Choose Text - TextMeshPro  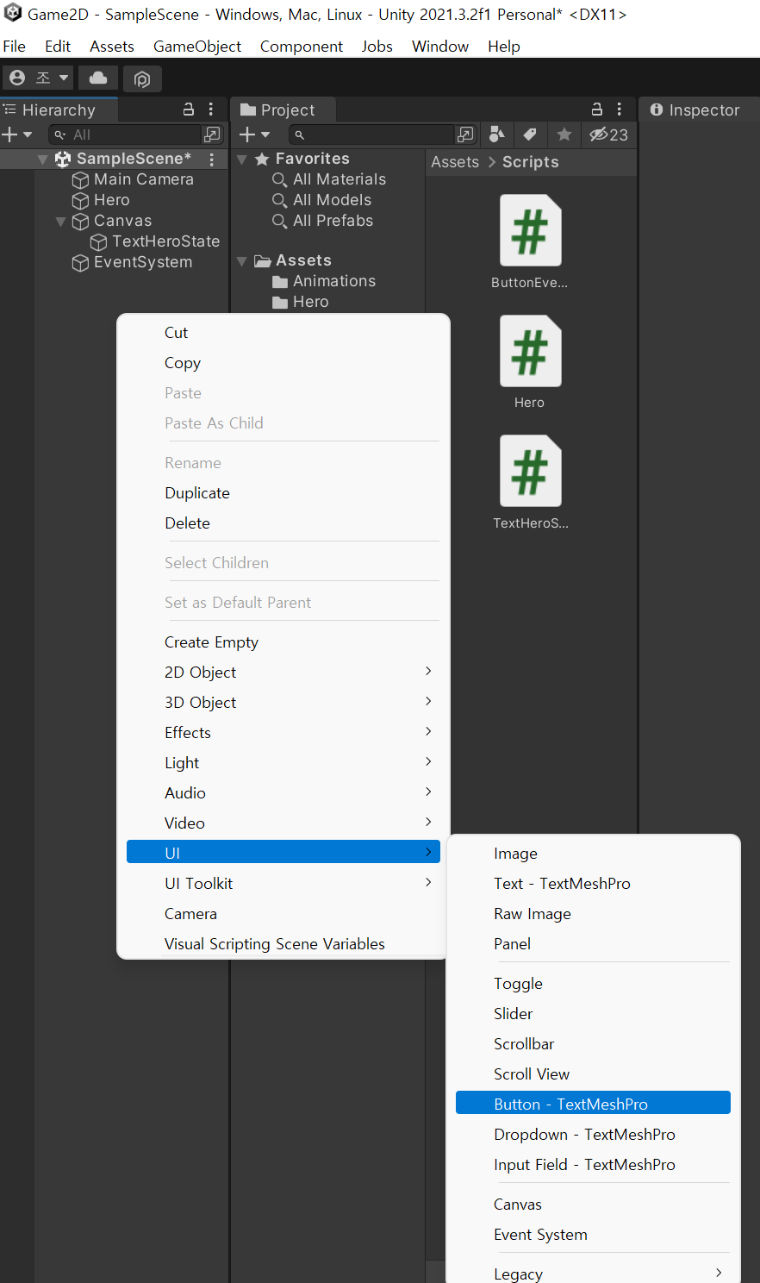[593, 884]
